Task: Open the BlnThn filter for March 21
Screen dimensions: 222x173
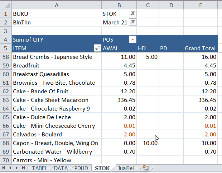Action: tap(132, 22)
